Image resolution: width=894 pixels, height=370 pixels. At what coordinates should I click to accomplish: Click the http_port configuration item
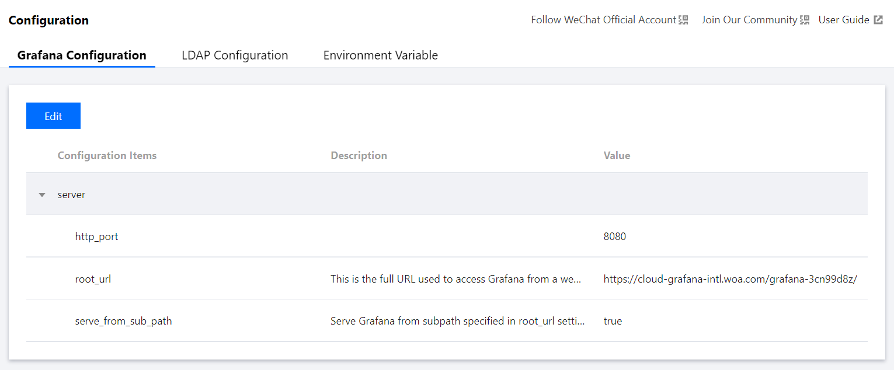pyautogui.click(x=96, y=237)
